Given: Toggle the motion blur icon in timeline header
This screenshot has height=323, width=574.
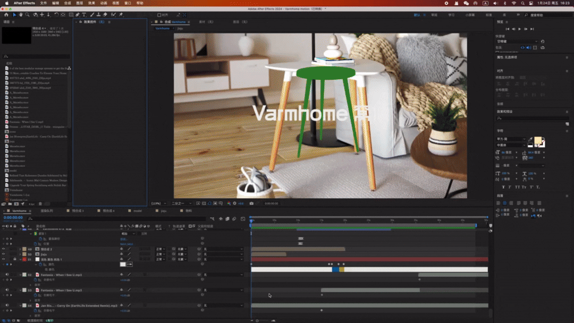Looking at the screenshot, I should tap(234, 219).
